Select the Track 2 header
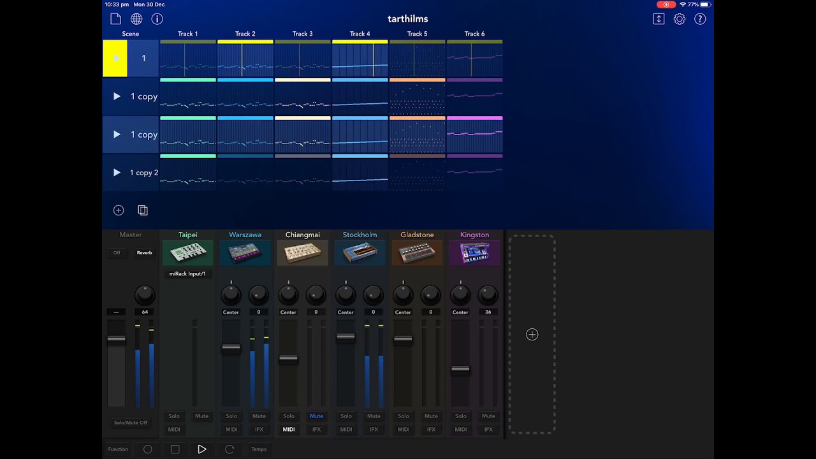Screen dimensions: 816x459 [245, 34]
